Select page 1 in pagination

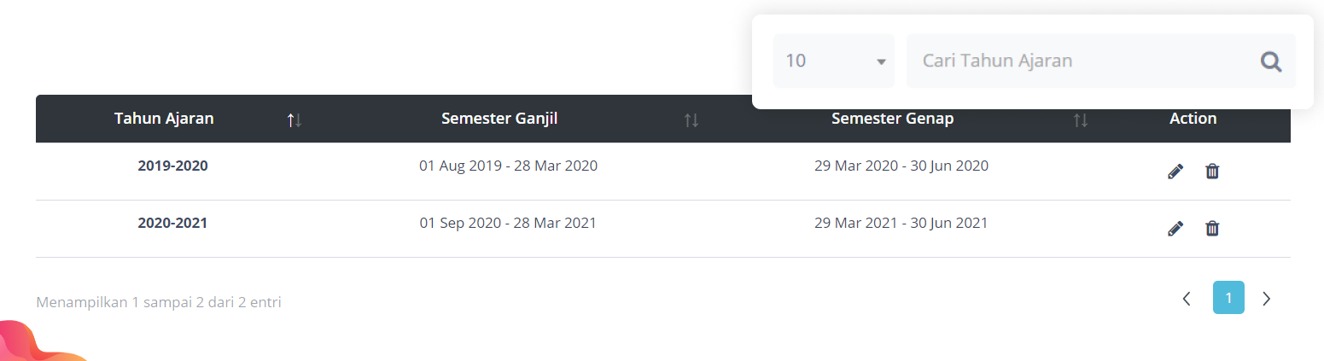pyautogui.click(x=1228, y=298)
